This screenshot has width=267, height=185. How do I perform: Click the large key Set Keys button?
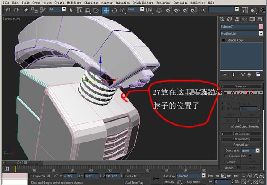(x=156, y=178)
